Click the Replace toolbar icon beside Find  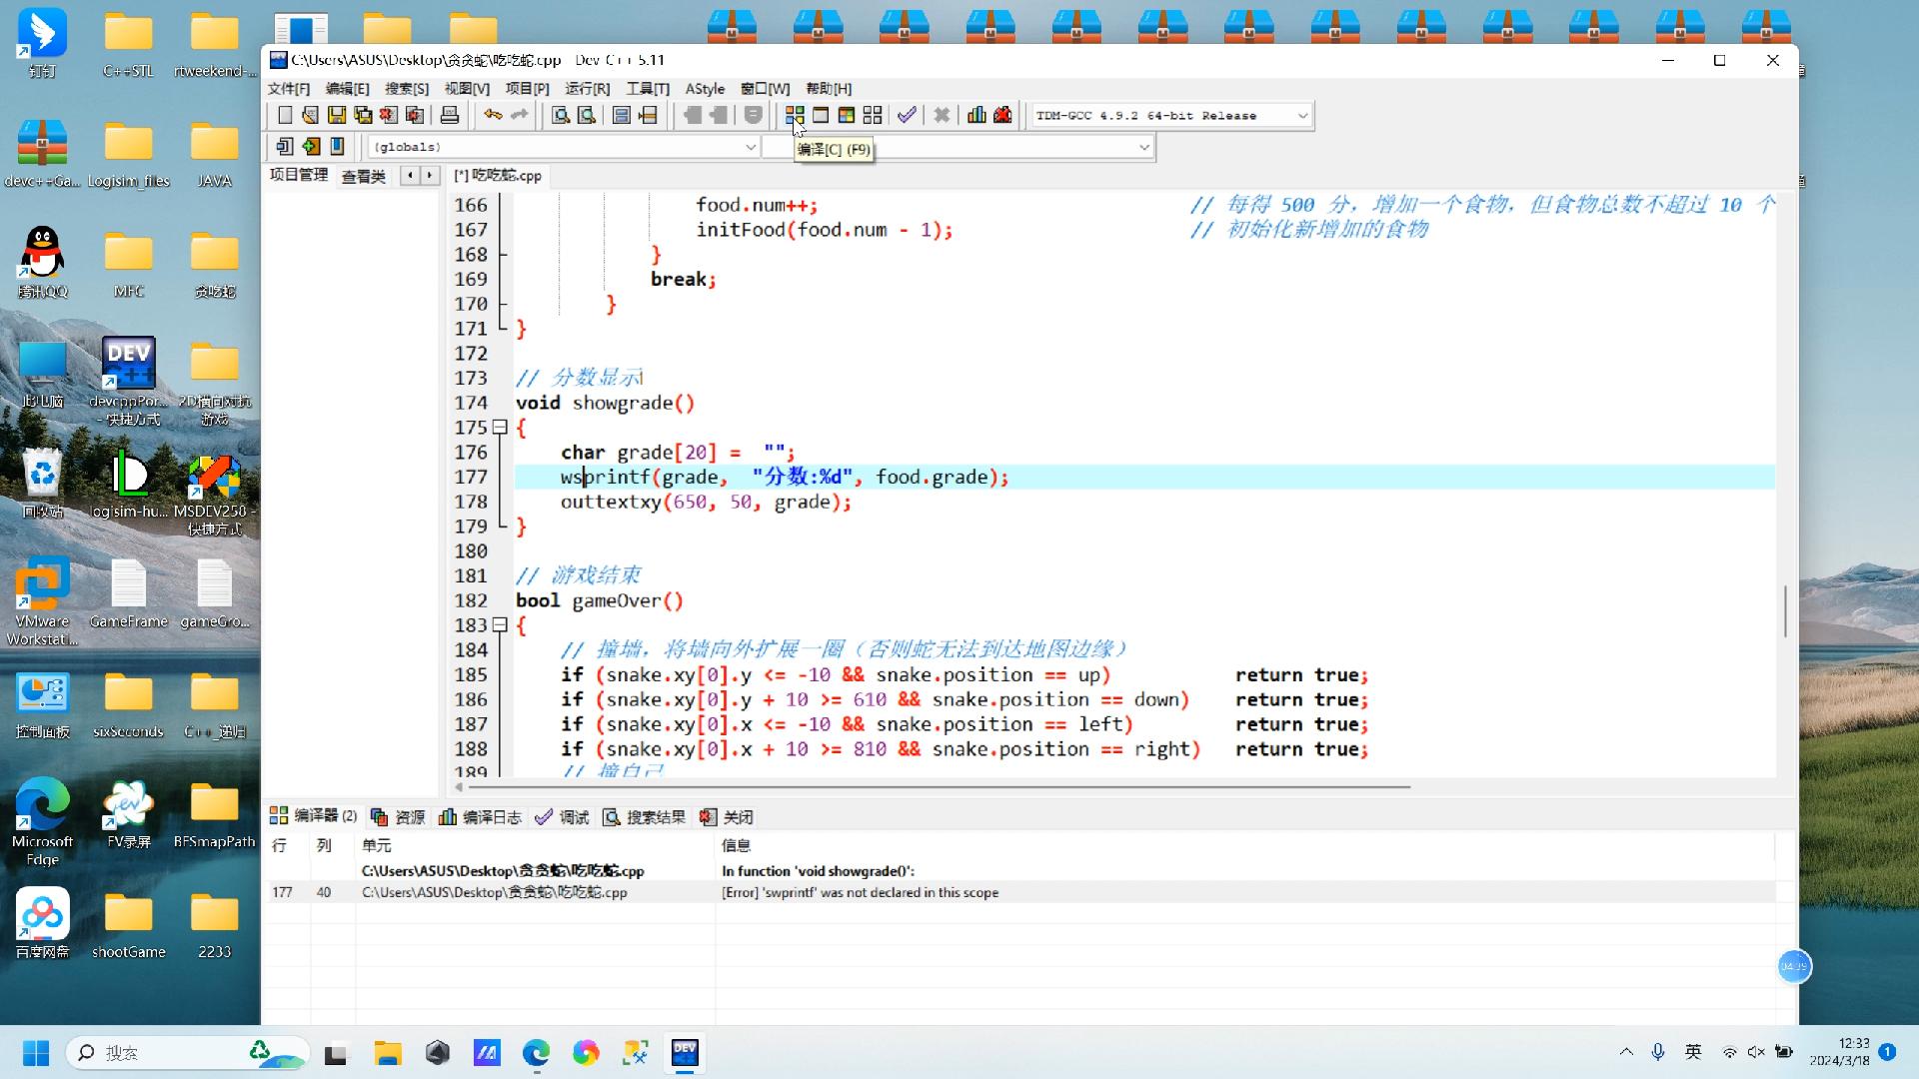pyautogui.click(x=587, y=116)
